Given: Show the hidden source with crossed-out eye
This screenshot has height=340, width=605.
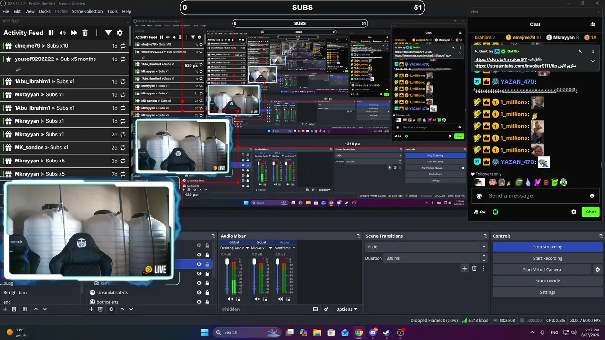Looking at the screenshot, I should coord(199,245).
